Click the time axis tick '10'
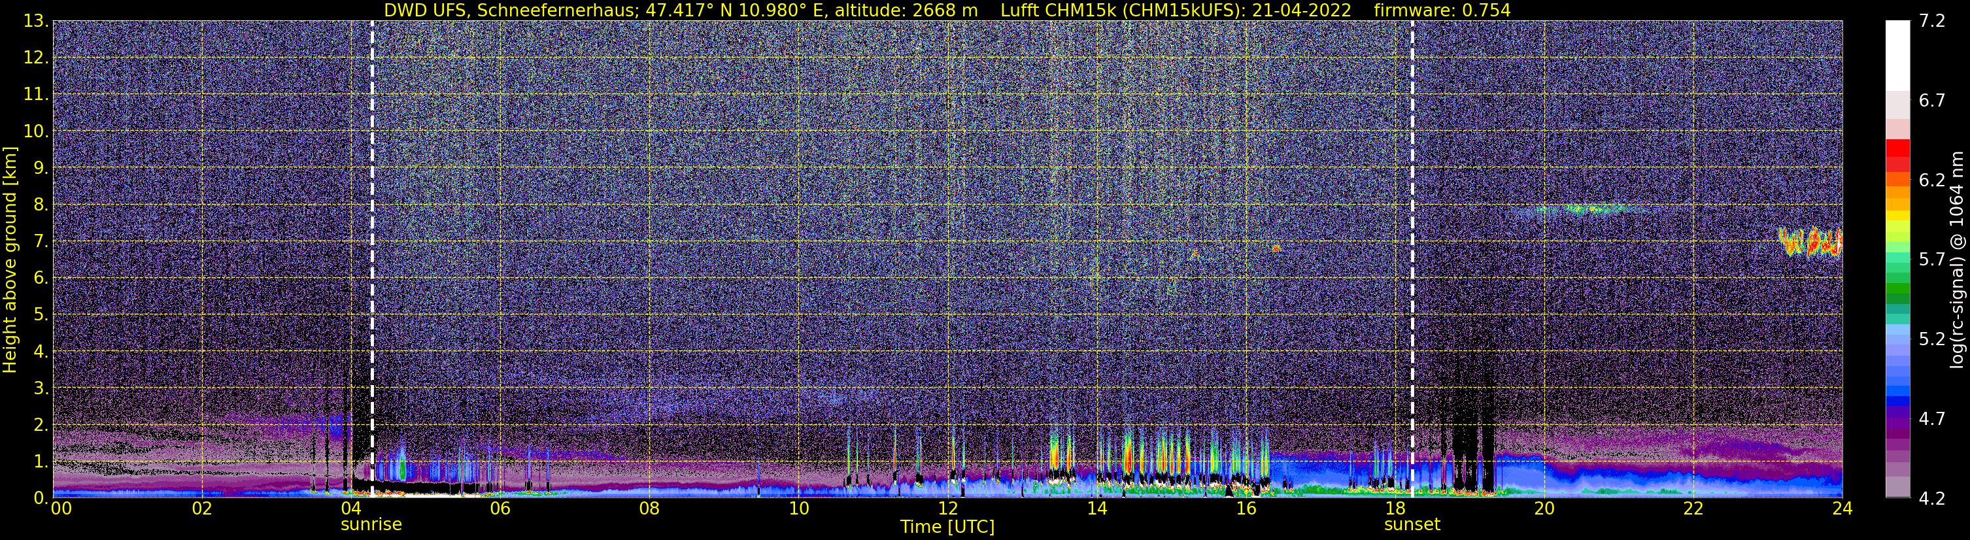Screen dimensions: 1970x540 click(x=798, y=509)
